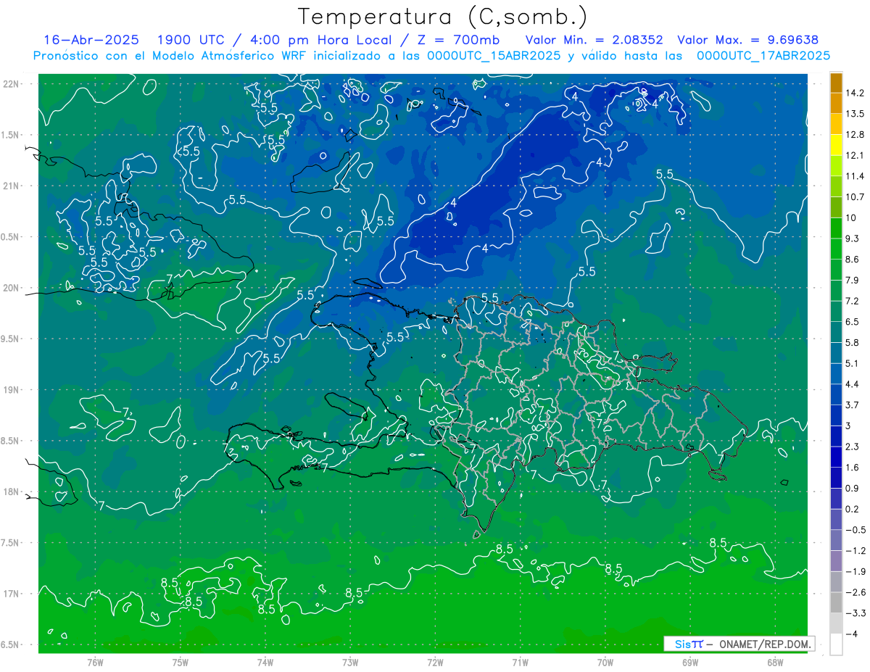Click the date '16-Abr-2025' in the header

click(91, 40)
